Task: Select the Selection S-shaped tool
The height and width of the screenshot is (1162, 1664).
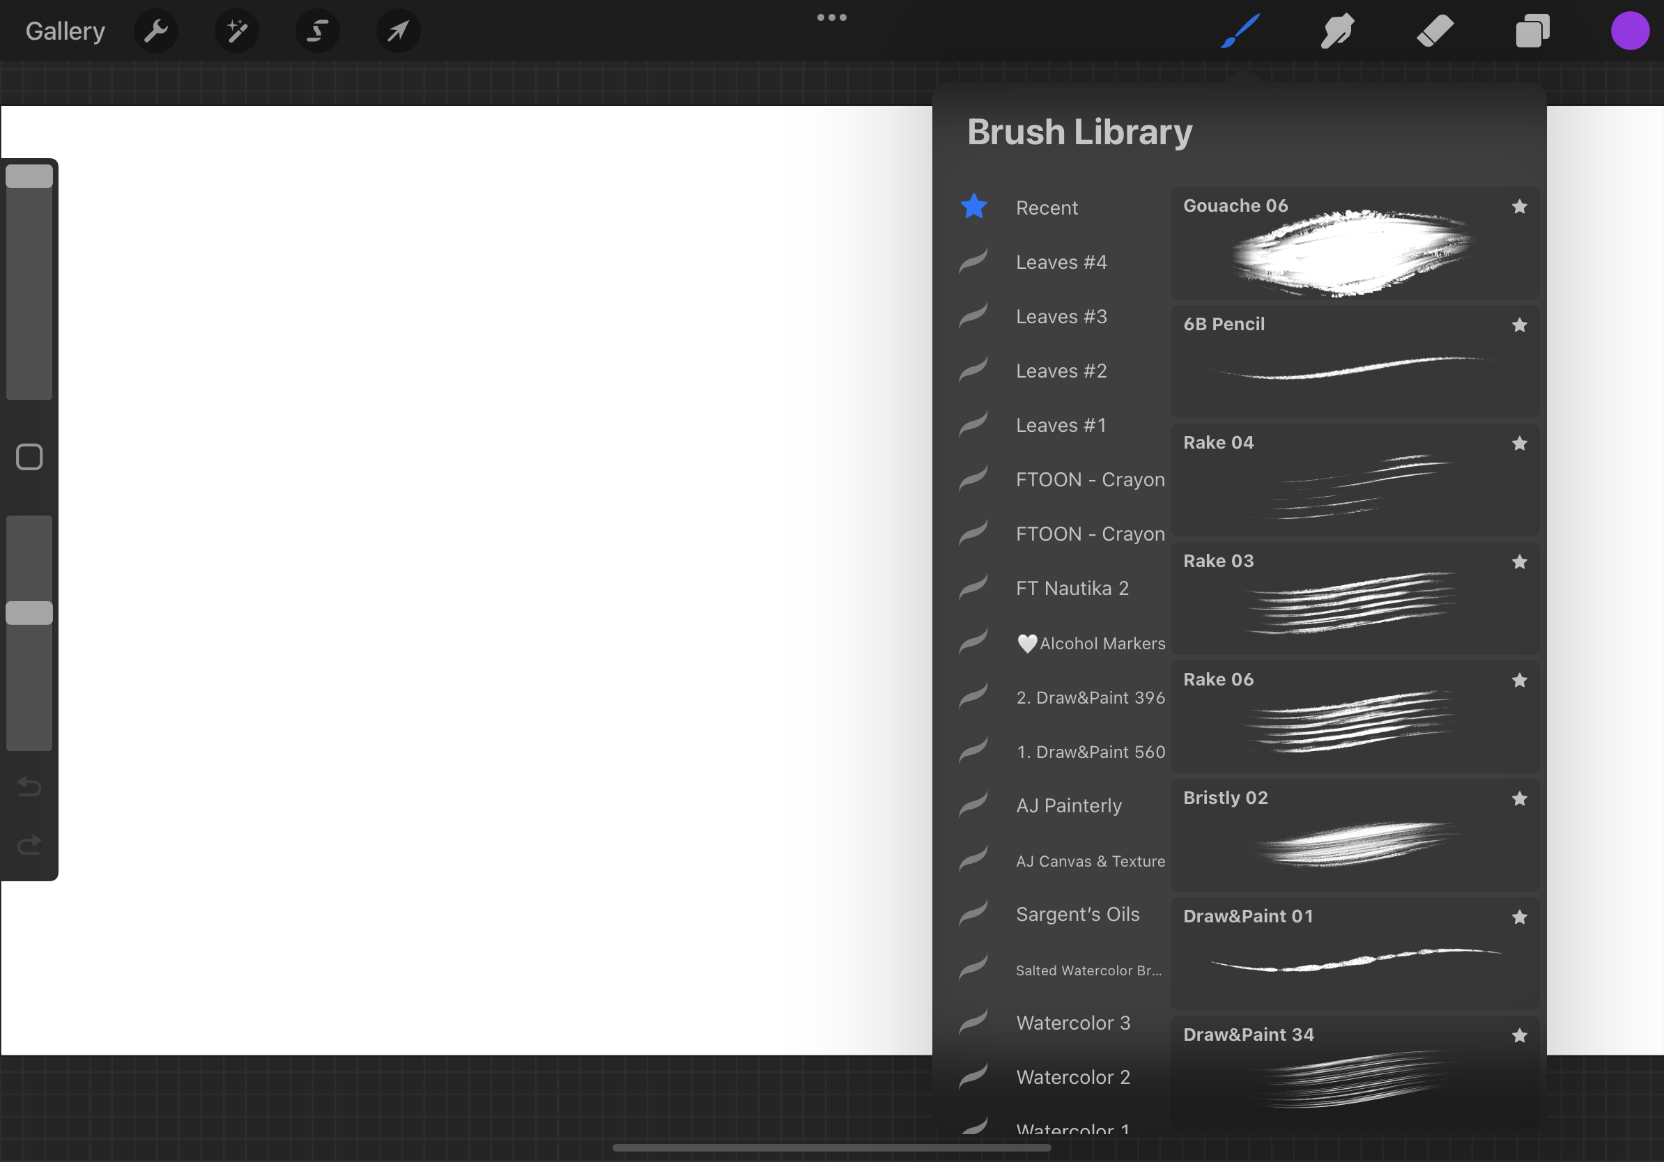Action: click(x=318, y=31)
